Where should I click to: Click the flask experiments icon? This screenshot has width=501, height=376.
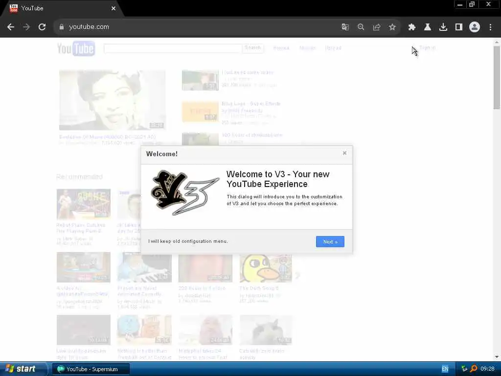coord(428,27)
